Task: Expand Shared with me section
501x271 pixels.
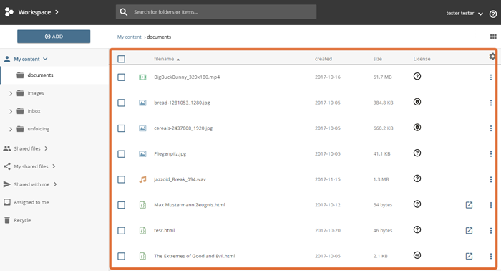Action: (x=55, y=184)
